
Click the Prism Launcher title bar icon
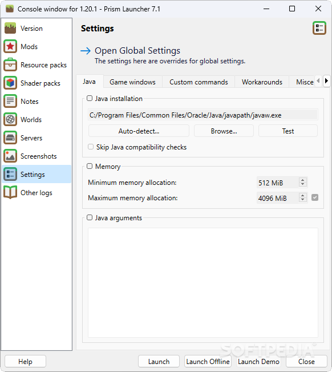click(x=10, y=9)
